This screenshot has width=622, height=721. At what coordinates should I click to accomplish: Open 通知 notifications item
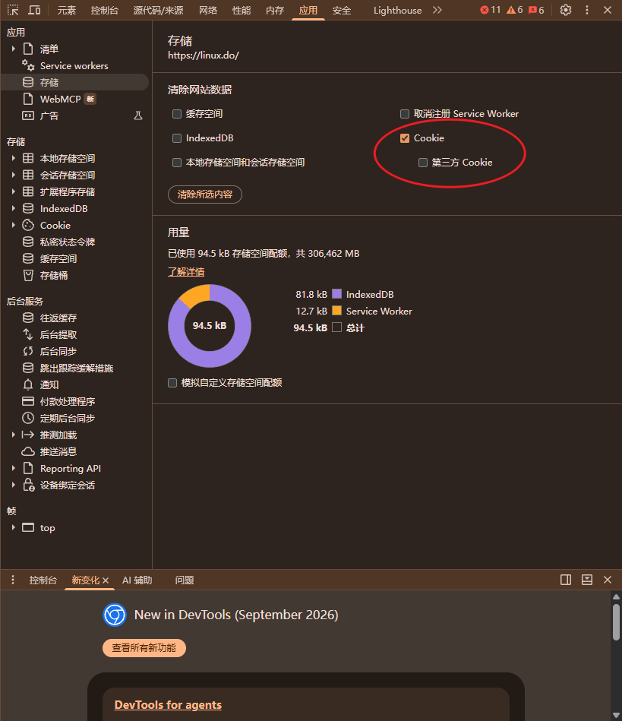[49, 384]
